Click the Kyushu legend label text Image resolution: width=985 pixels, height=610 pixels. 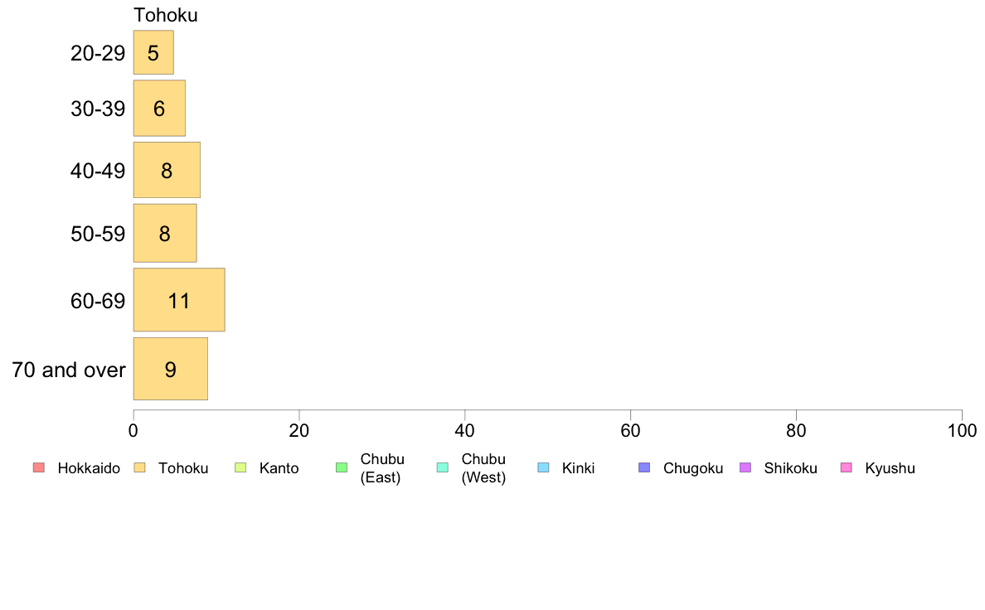pyautogui.click(x=890, y=468)
